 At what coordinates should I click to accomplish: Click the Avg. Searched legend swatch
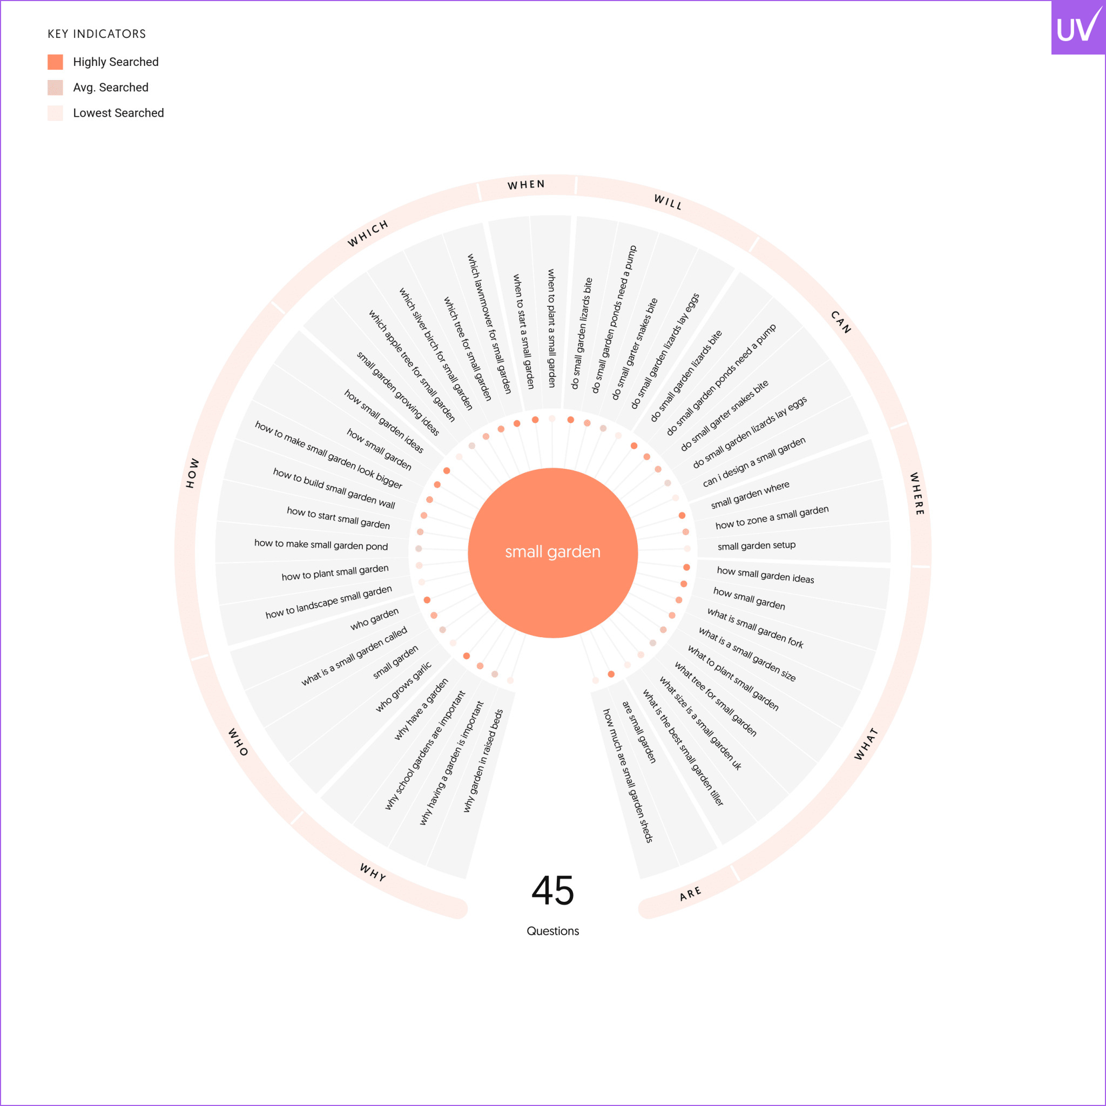(56, 87)
